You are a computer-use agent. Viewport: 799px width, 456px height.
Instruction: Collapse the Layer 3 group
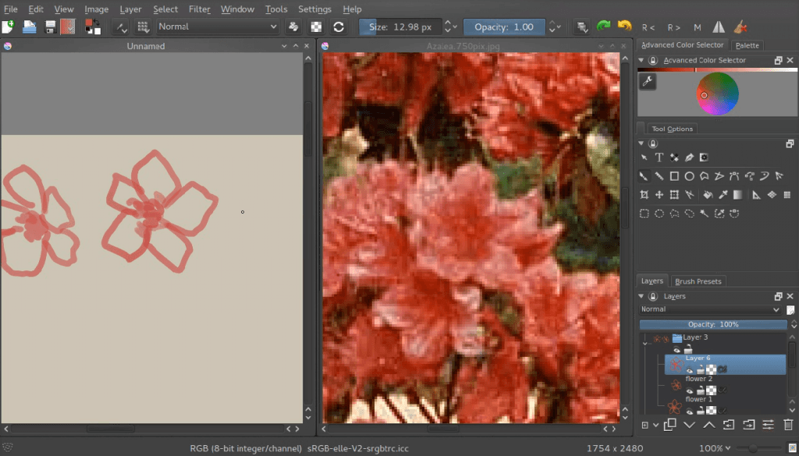(x=645, y=343)
